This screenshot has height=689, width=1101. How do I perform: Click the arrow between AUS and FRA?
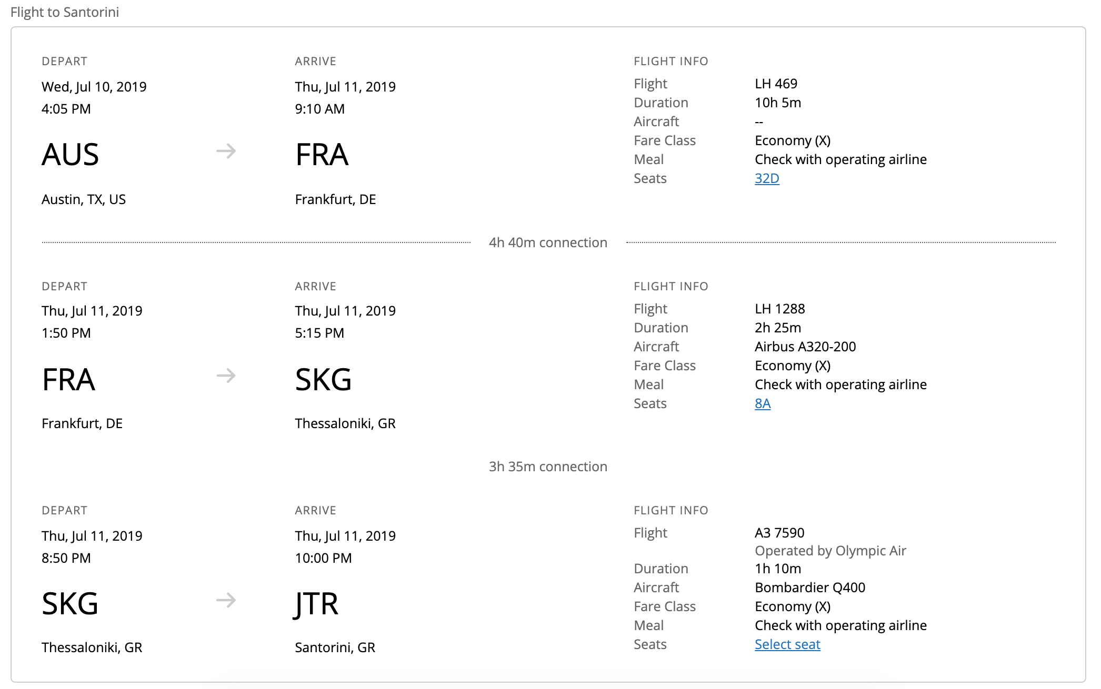[226, 151]
